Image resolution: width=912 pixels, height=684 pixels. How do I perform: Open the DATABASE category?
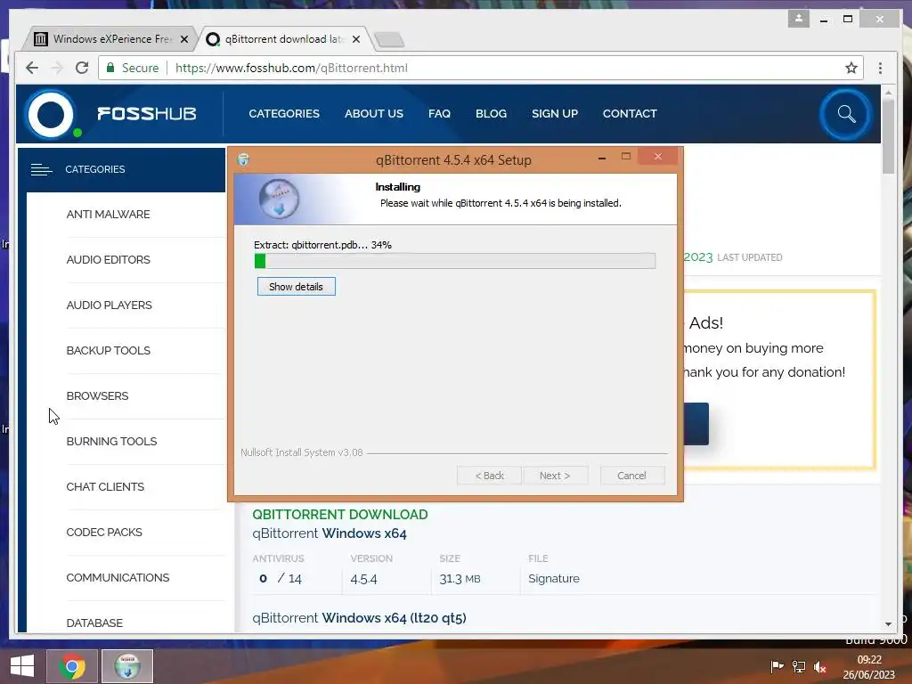tap(94, 623)
